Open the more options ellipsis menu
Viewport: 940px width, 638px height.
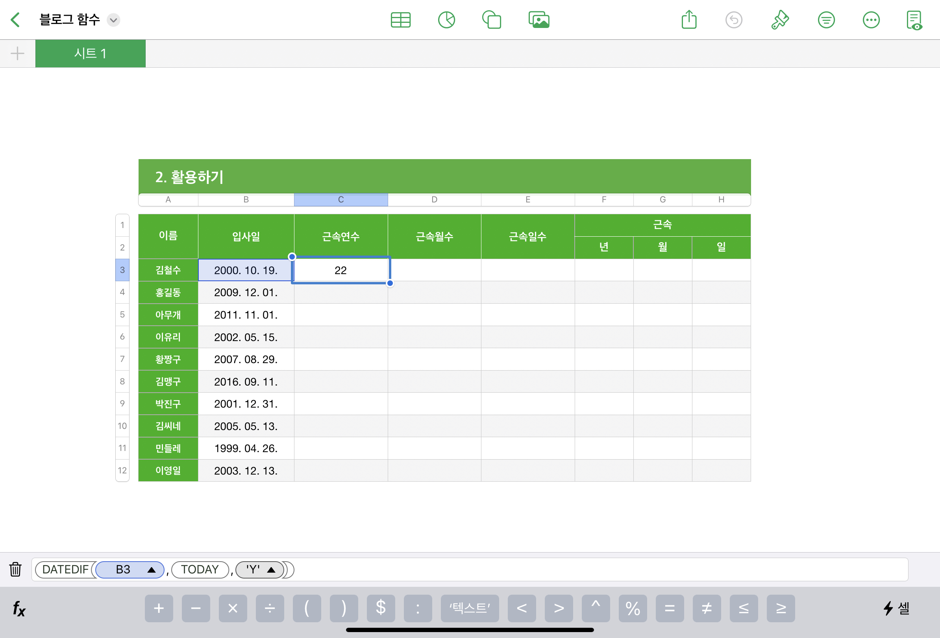(x=870, y=20)
